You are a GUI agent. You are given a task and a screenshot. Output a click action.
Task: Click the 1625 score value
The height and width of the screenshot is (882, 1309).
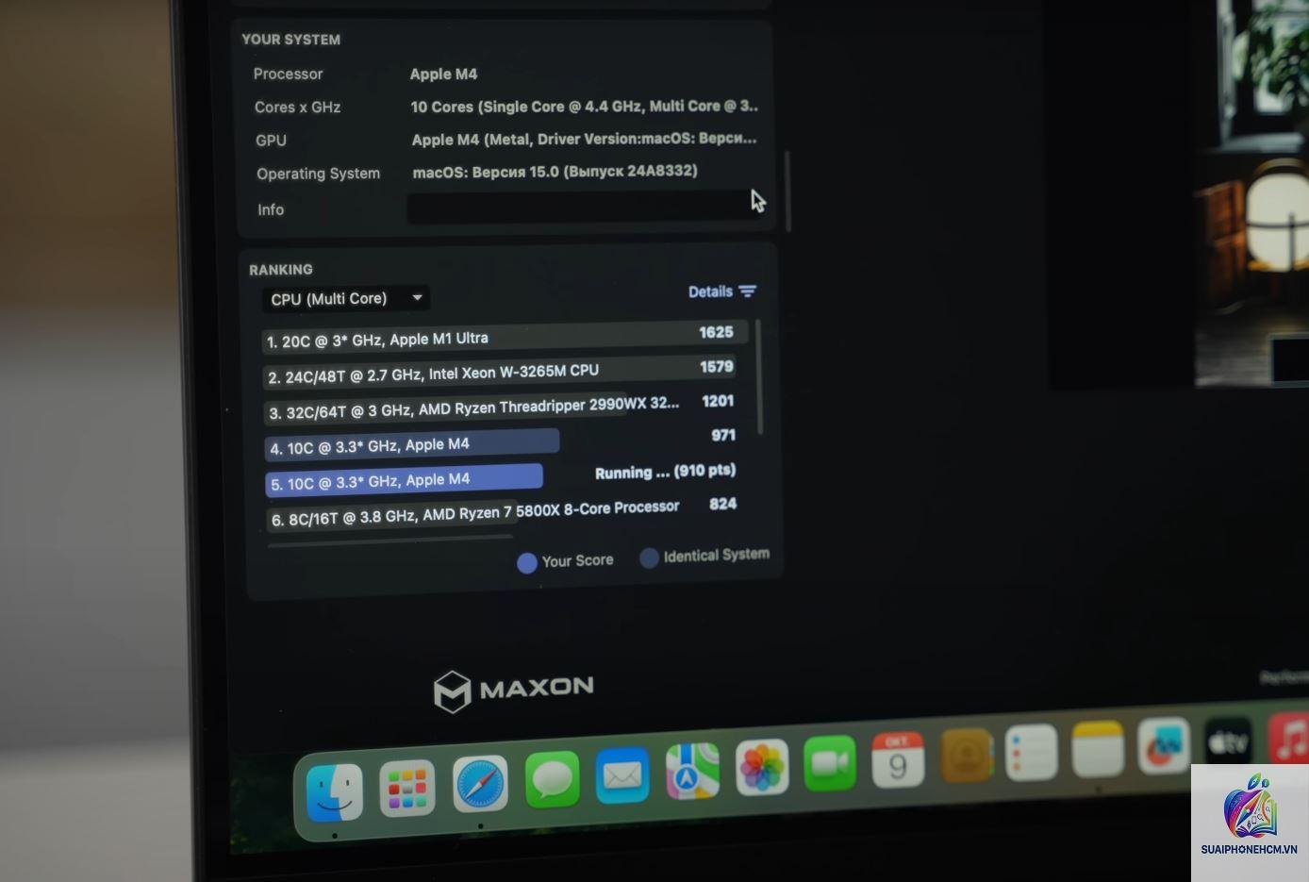point(716,332)
